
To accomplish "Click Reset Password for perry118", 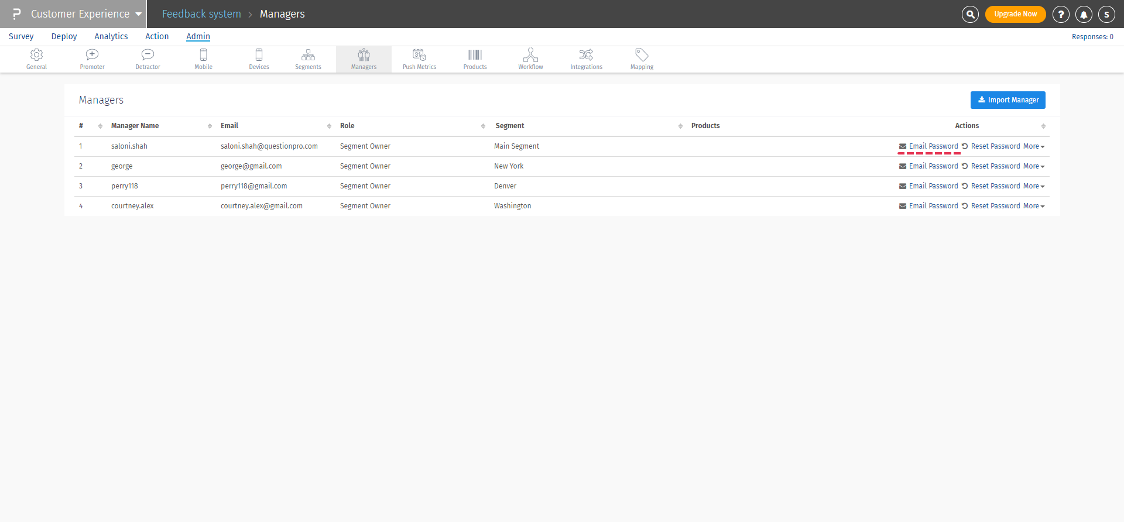I will [995, 186].
